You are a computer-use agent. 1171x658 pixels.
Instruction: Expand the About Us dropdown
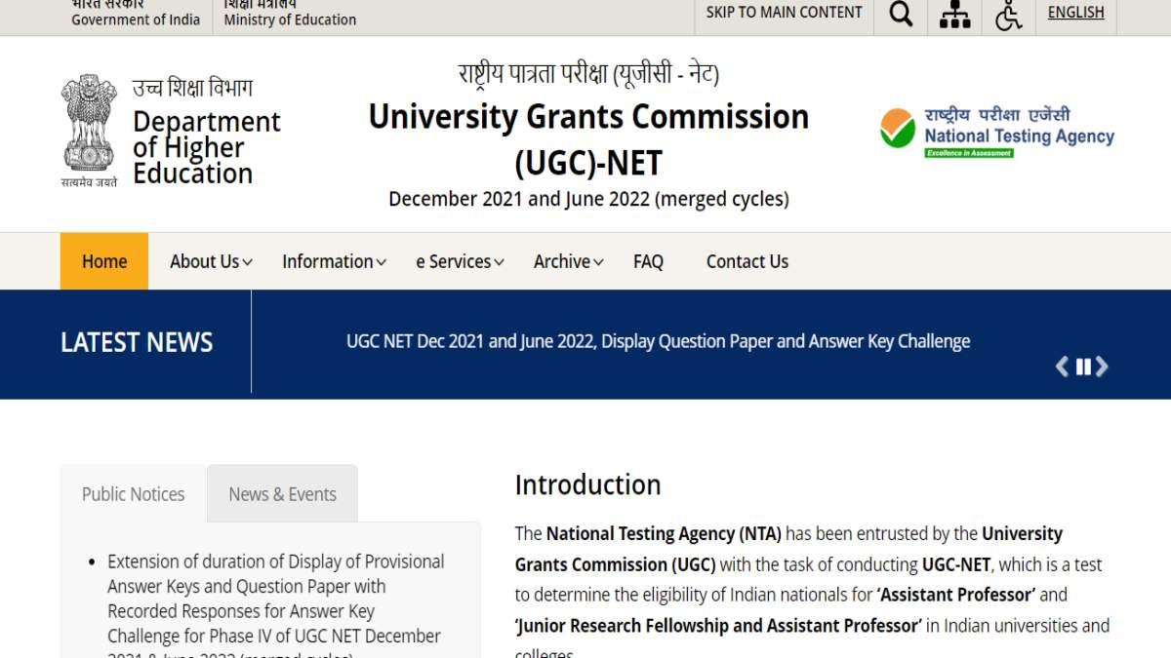pos(208,261)
